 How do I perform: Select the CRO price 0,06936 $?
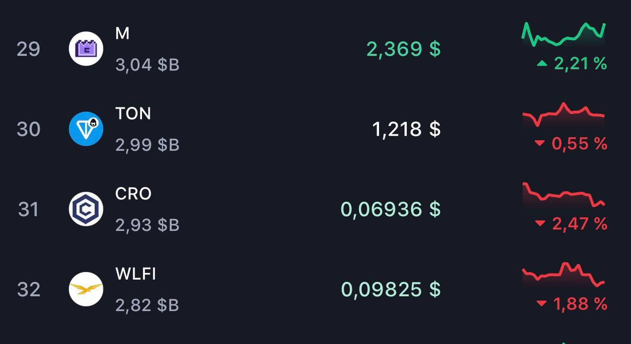[390, 210]
